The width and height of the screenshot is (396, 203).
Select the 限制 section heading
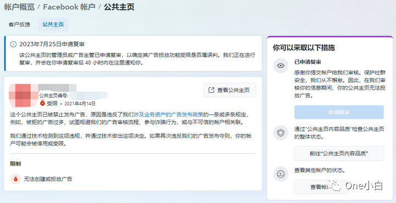pos(15,163)
